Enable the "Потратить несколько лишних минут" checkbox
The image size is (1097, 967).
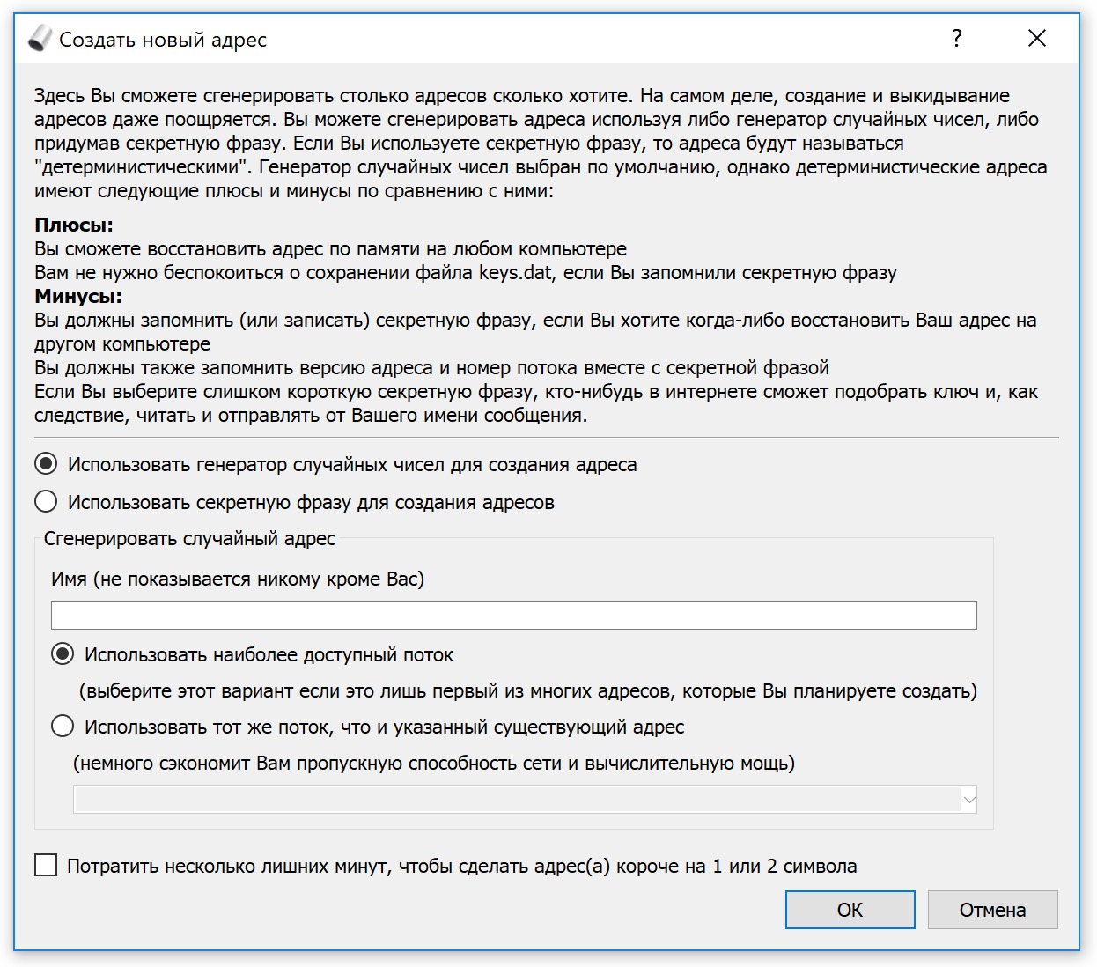click(46, 866)
